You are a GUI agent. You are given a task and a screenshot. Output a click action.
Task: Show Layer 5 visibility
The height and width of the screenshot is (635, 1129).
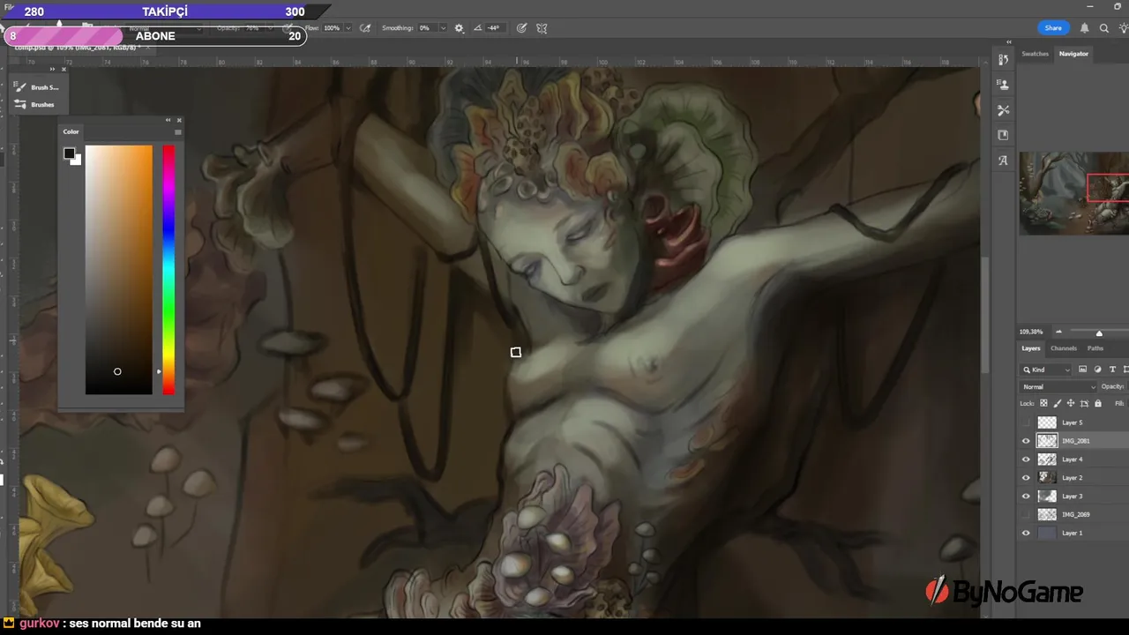coord(1026,422)
